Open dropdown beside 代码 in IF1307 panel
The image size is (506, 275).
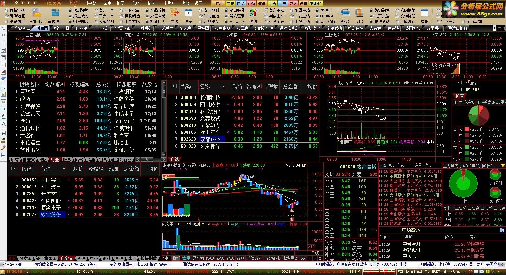tap(459, 83)
